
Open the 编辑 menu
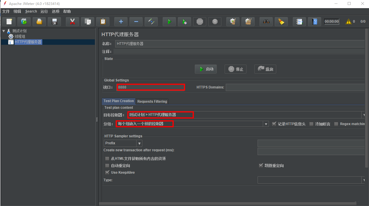[18, 11]
